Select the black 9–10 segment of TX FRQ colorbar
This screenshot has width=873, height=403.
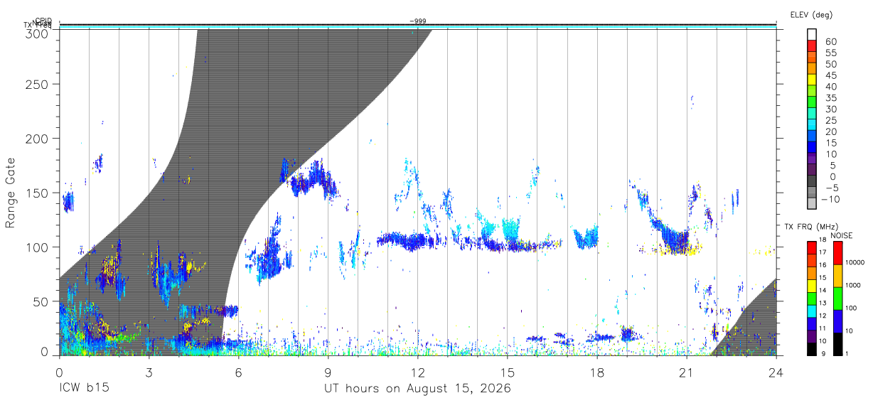(x=811, y=348)
